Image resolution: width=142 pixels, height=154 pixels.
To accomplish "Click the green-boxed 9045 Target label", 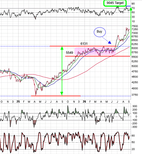I will 115,3.
